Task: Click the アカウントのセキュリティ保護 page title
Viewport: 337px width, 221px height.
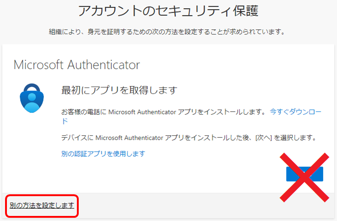Action: (x=168, y=11)
